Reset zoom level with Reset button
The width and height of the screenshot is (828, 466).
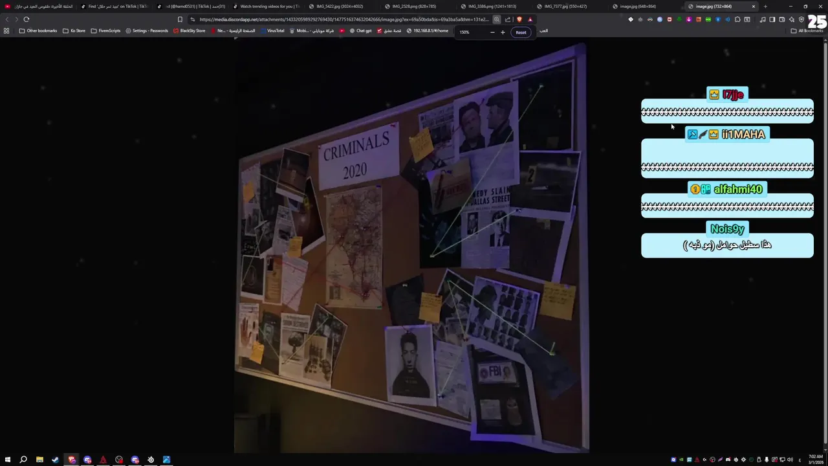tap(521, 32)
